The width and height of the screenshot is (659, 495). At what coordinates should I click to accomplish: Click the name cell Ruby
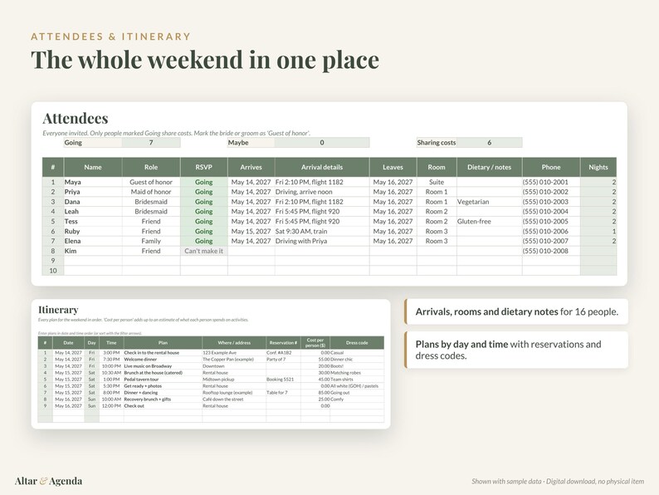(93, 232)
